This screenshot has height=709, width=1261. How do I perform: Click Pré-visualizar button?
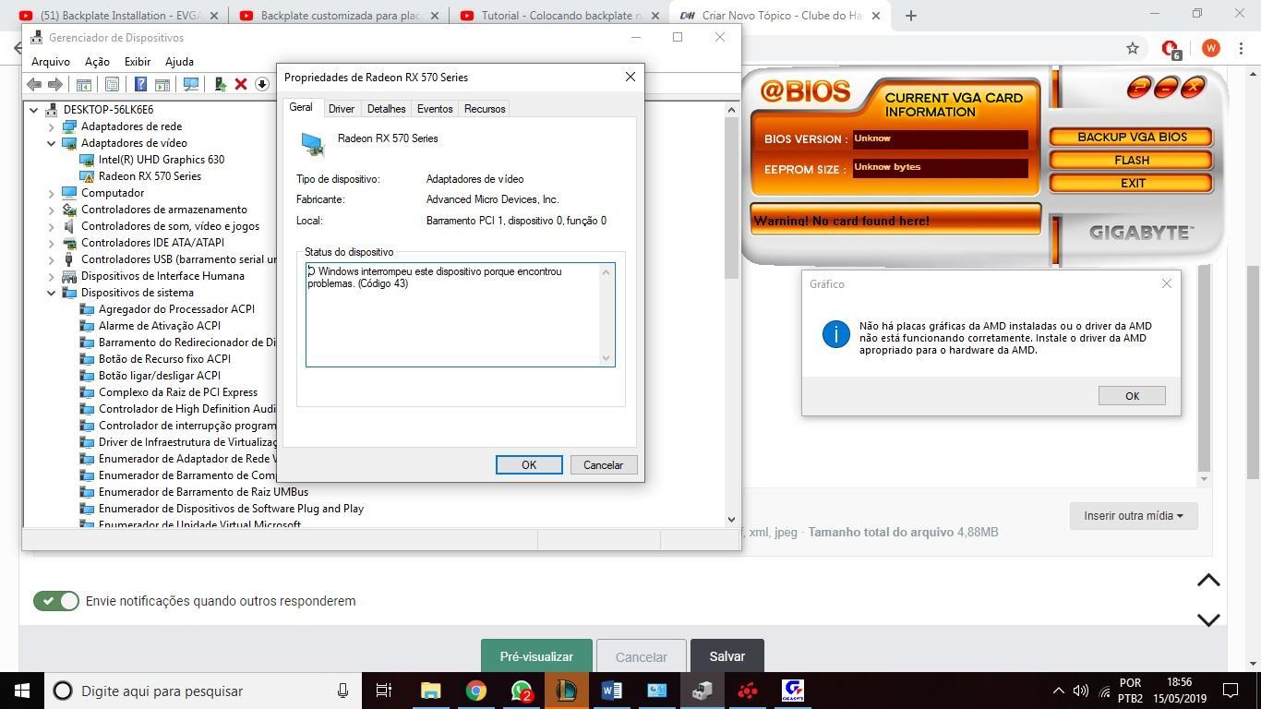coord(536,656)
